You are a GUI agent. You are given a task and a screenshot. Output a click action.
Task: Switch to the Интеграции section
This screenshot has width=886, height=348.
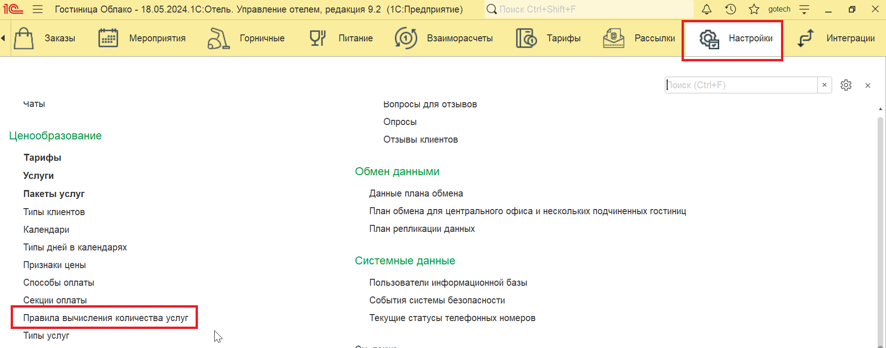[x=851, y=38]
